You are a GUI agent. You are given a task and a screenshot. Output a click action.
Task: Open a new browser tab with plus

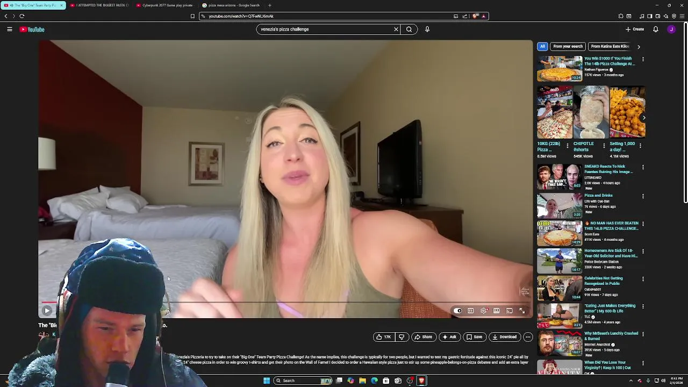(x=270, y=5)
